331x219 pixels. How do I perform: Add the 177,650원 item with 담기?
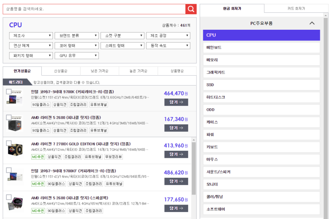point(176,208)
